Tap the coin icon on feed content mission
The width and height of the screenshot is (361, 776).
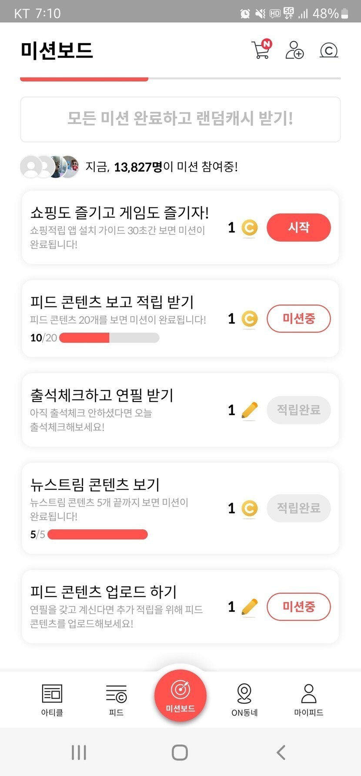coord(249,319)
